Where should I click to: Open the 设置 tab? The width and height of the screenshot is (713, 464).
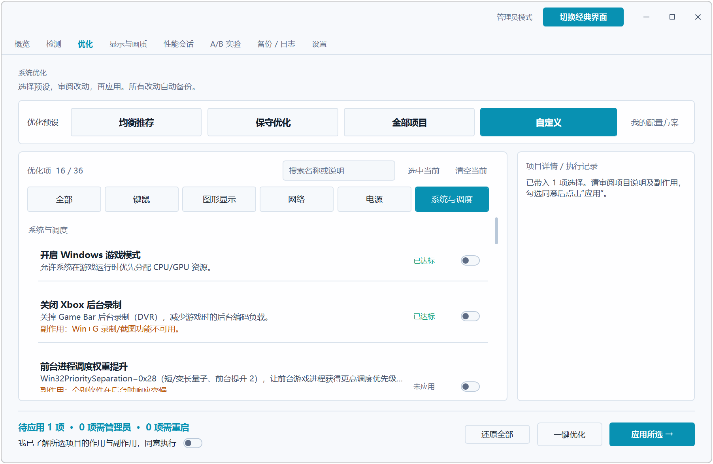pos(319,44)
